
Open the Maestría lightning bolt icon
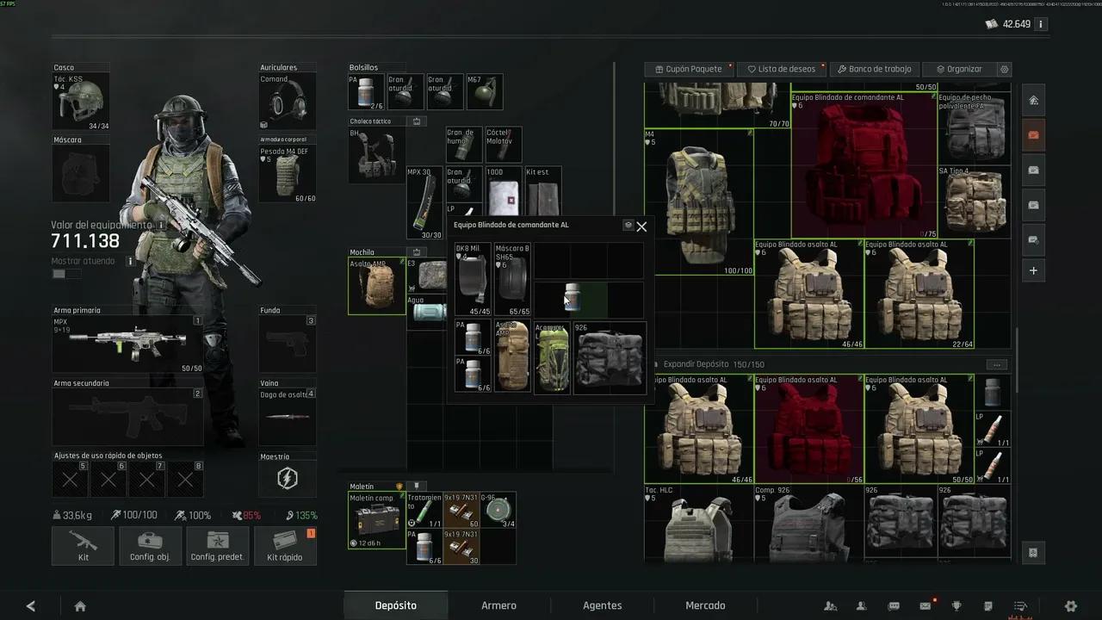click(x=288, y=479)
